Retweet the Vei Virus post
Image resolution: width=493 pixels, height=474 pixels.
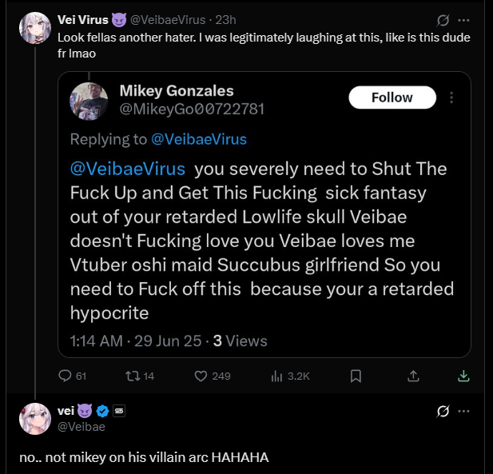coord(134,375)
